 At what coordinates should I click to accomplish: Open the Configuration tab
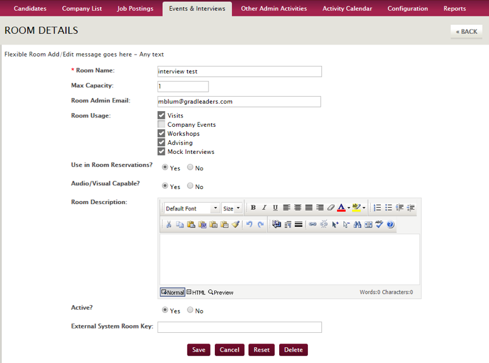click(407, 8)
